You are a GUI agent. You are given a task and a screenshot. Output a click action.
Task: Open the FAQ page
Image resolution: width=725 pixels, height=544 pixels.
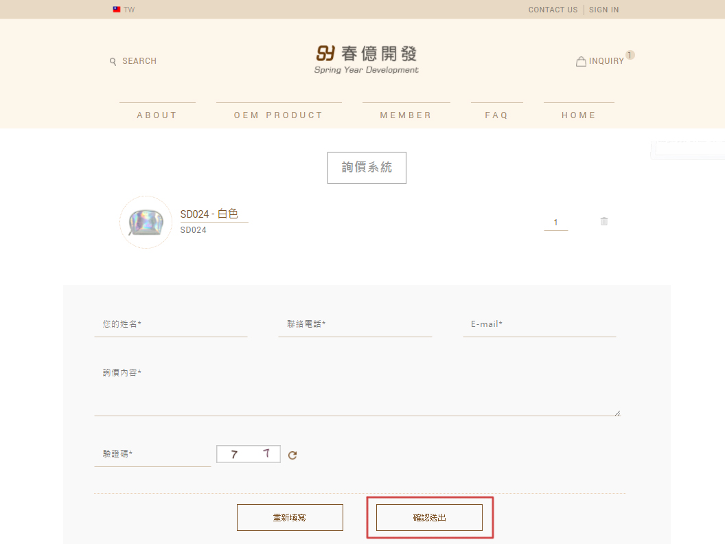(496, 115)
